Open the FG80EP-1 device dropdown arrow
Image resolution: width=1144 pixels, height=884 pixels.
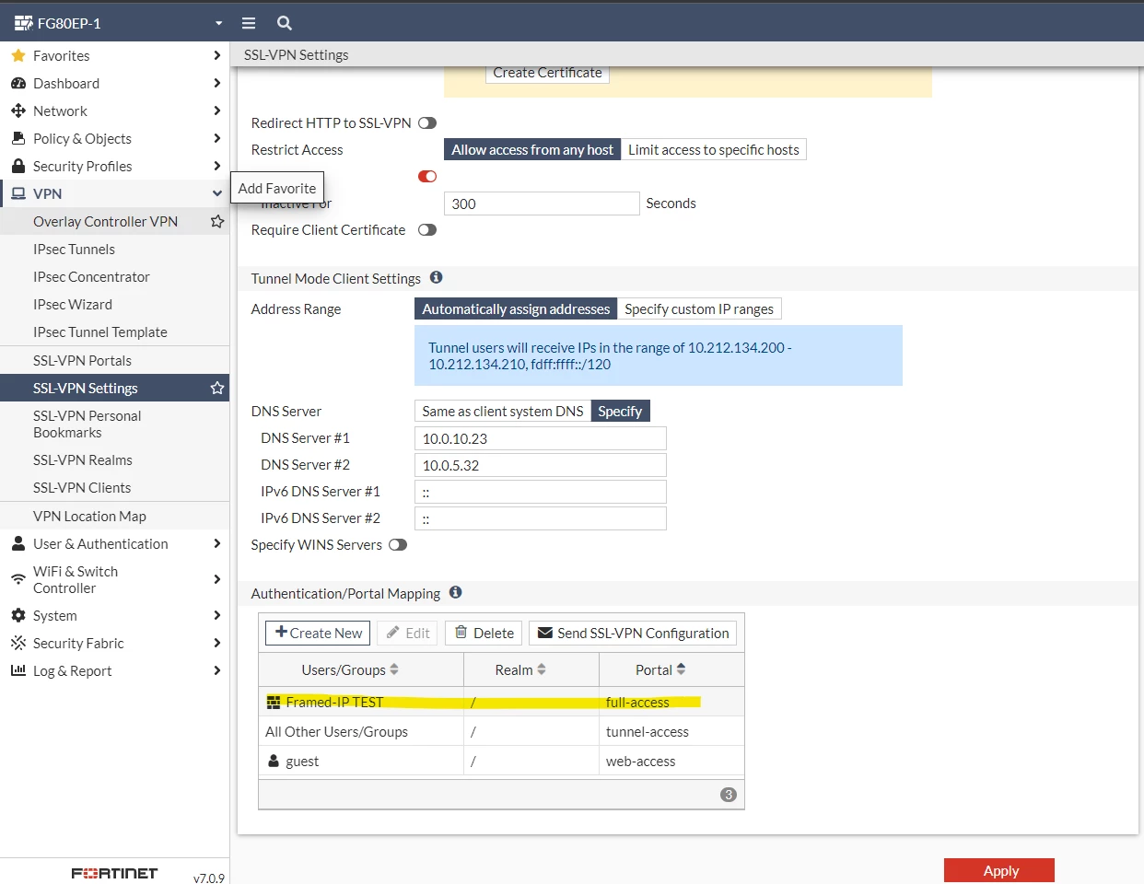(x=219, y=23)
